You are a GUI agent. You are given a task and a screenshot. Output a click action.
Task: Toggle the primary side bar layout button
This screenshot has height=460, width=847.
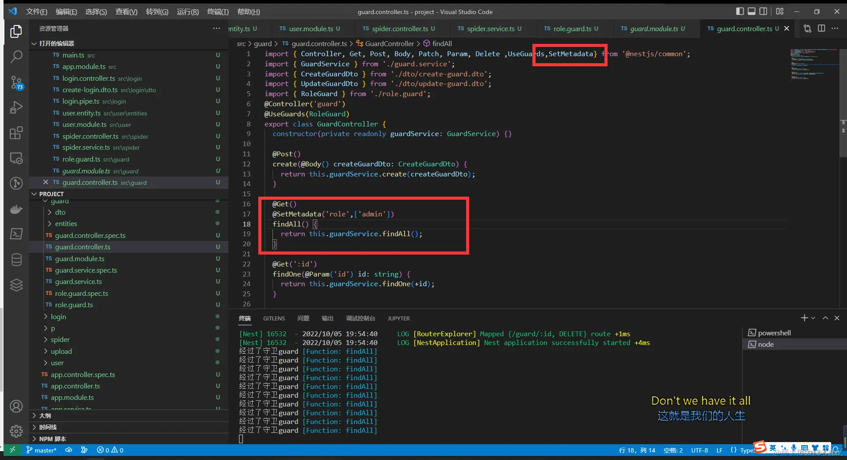tap(740, 11)
